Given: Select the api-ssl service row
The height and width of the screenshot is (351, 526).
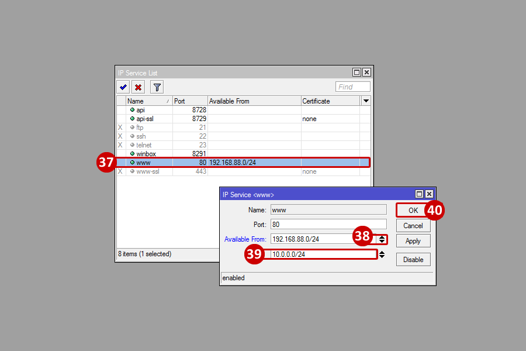Looking at the screenshot, I should pos(244,119).
